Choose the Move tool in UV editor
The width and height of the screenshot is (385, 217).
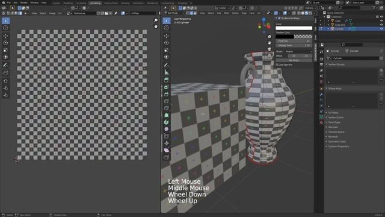click(5, 36)
